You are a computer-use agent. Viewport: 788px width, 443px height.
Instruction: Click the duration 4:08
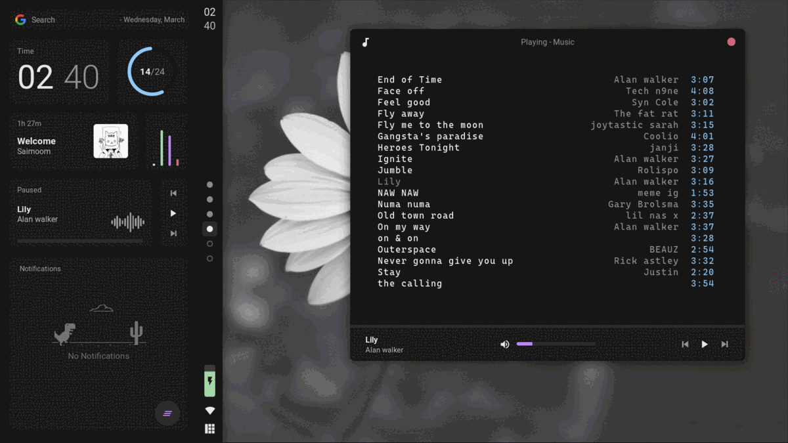click(x=703, y=91)
